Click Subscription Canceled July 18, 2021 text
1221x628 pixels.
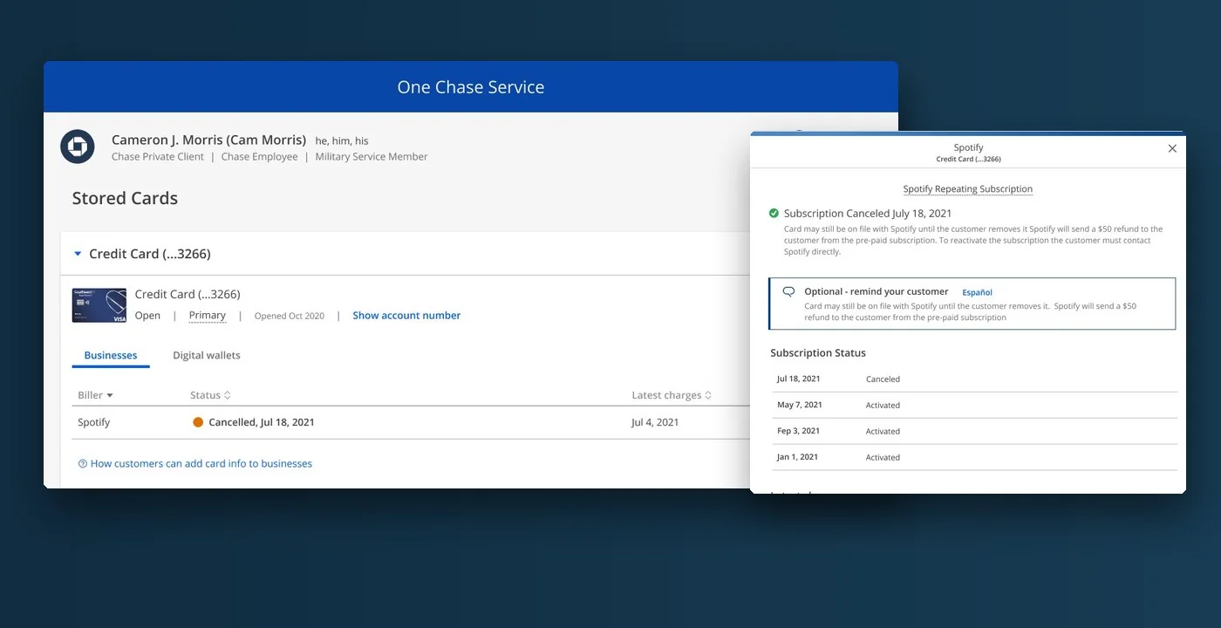pyautogui.click(x=868, y=213)
